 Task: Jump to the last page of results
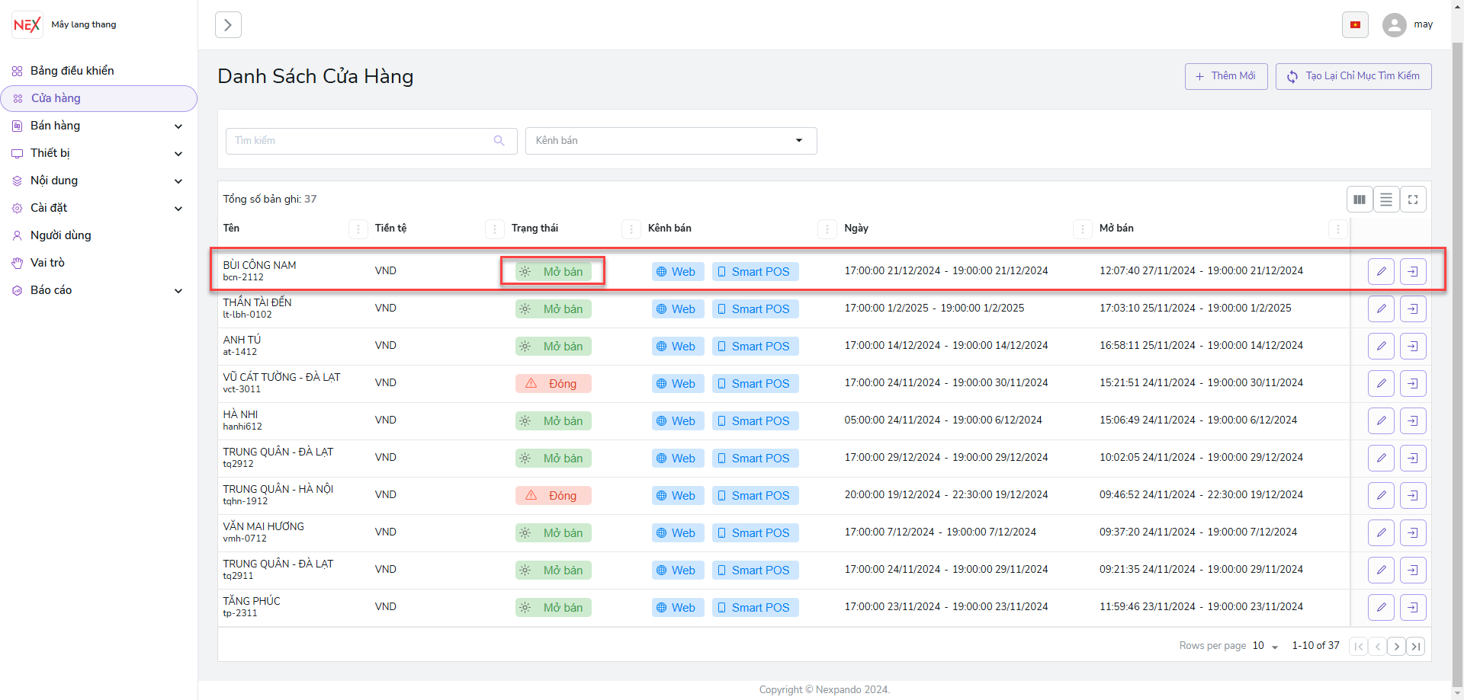click(1416, 647)
